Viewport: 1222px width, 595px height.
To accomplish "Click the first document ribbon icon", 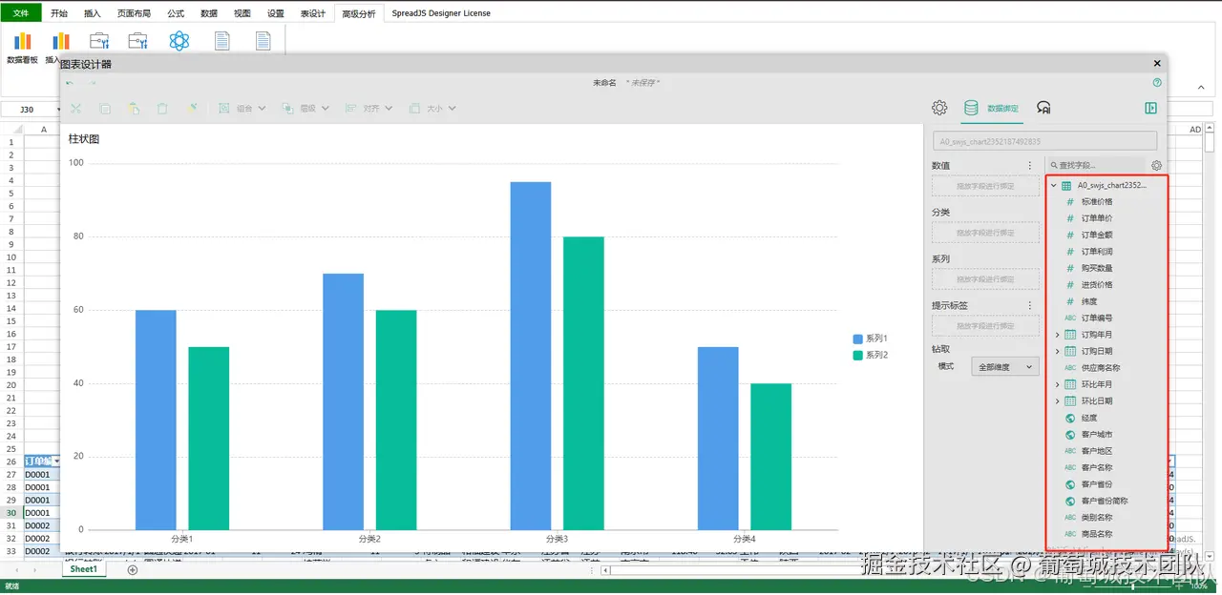I will [x=222, y=41].
